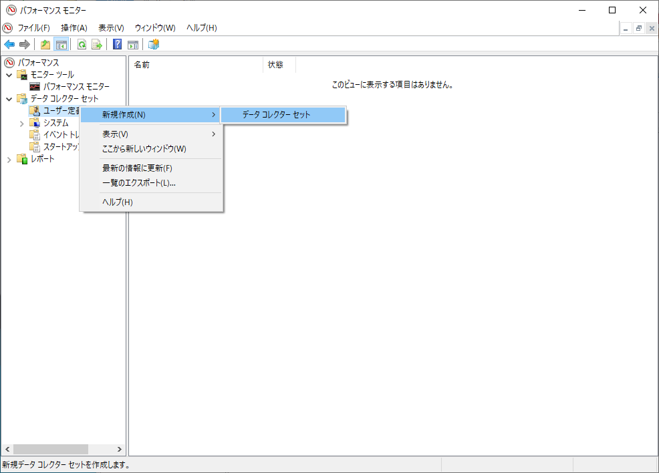Maximize the Performance Monitor window
The height and width of the screenshot is (473, 659).
point(612,10)
